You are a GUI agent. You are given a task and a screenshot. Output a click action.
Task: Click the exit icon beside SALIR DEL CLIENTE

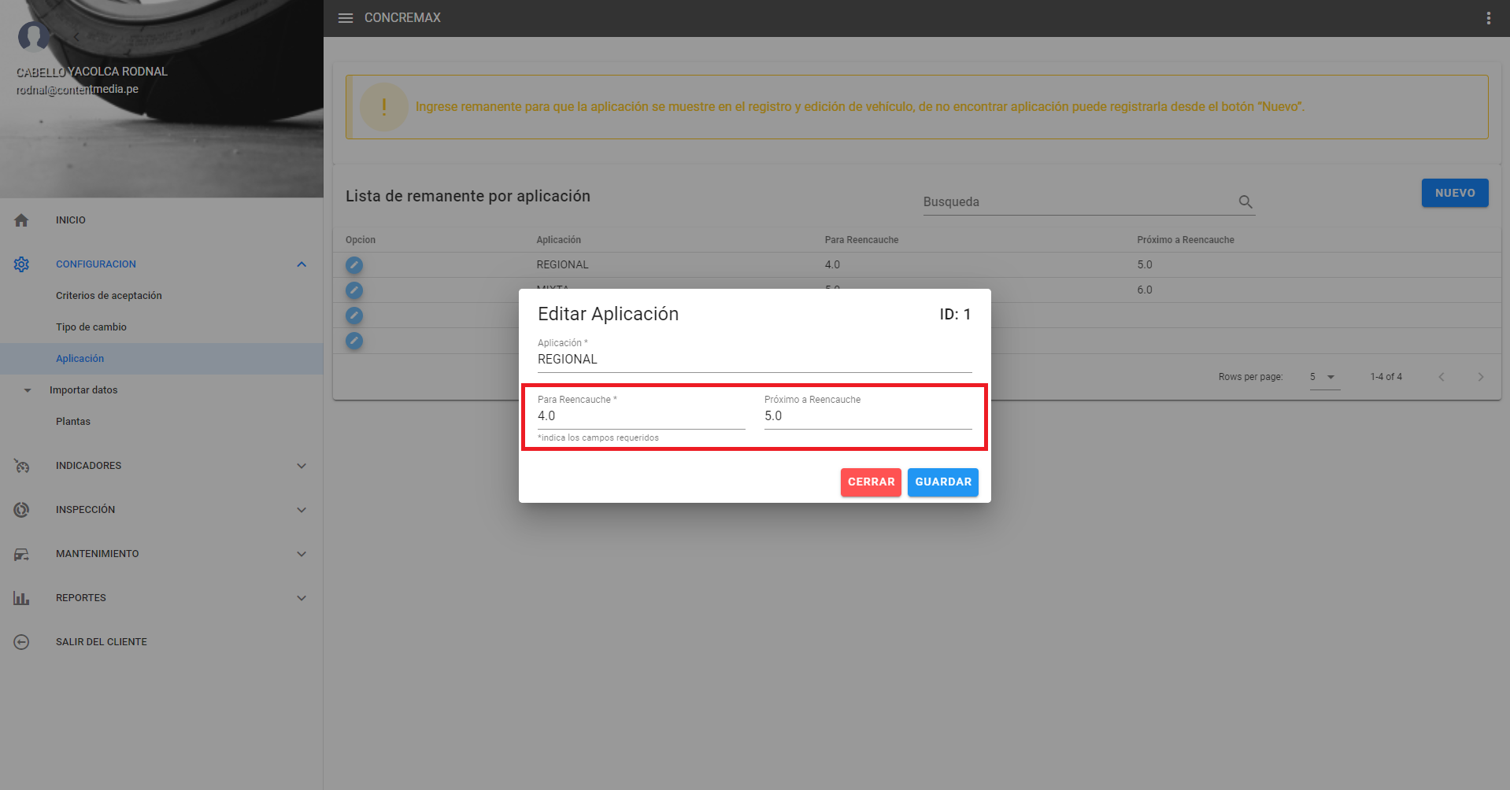(x=21, y=642)
